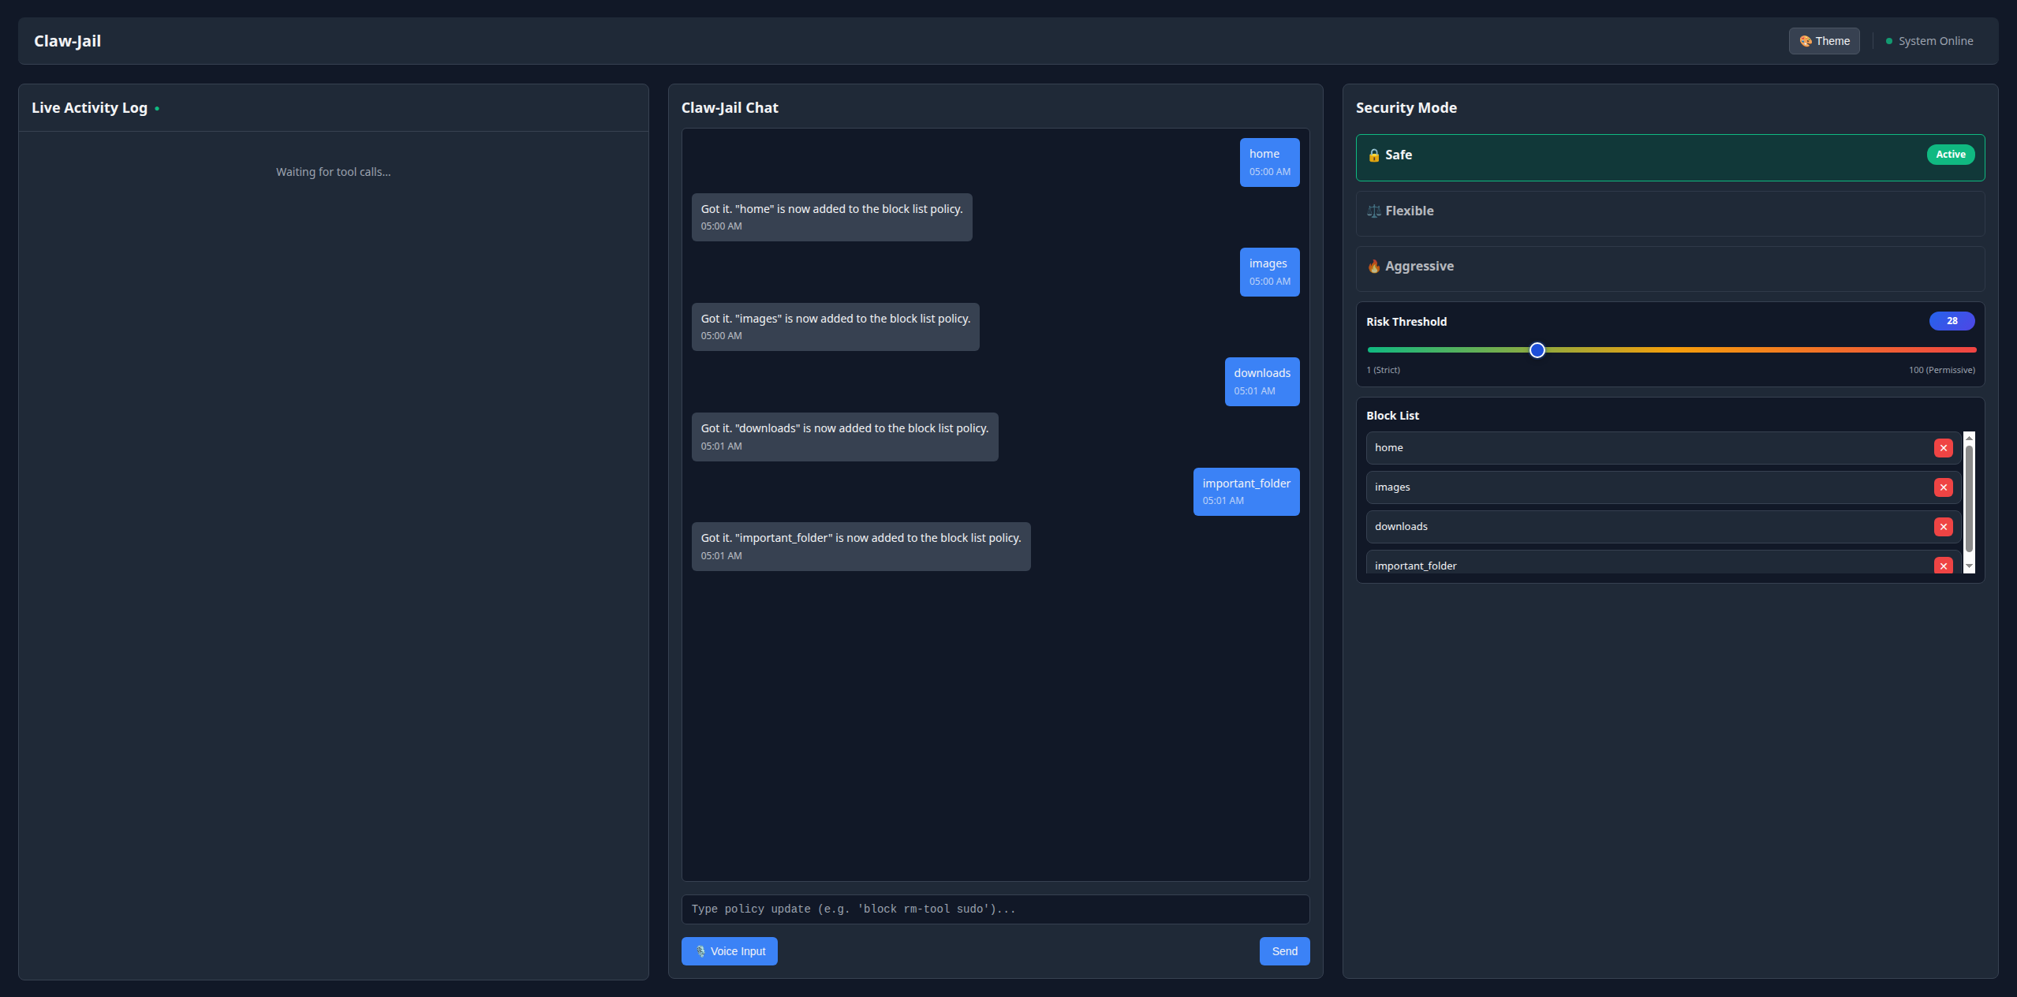Focus the policy update text field
The image size is (2017, 997).
(x=995, y=909)
